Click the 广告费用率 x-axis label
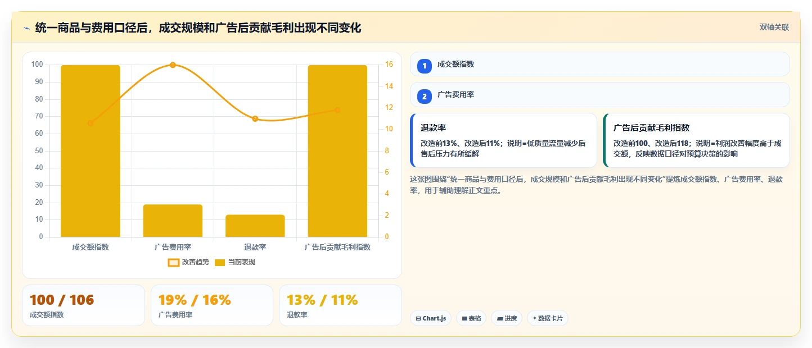Image resolution: width=812 pixels, height=348 pixels. (173, 247)
